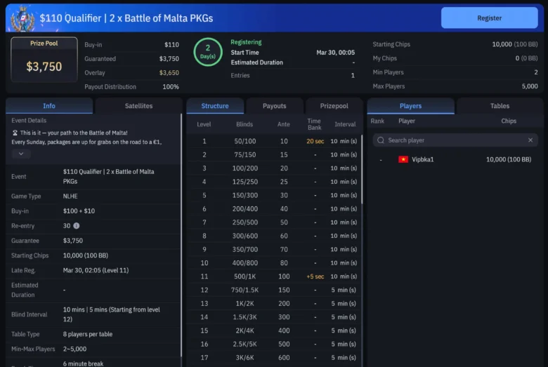Viewport: 548px width, 367px height.
Task: Select player Vipbka1 row
Action: [455, 159]
